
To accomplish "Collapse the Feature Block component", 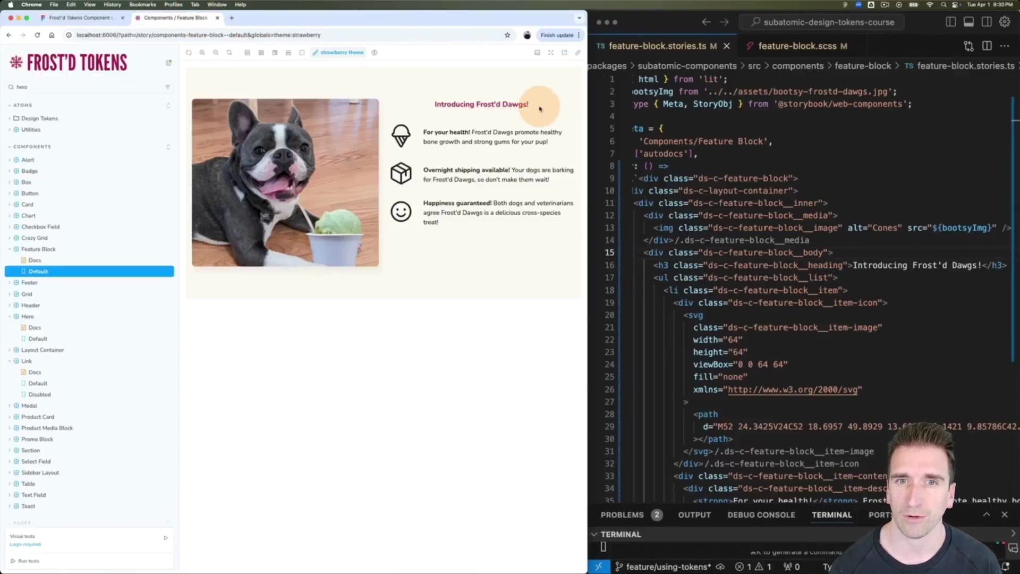I will point(38,249).
